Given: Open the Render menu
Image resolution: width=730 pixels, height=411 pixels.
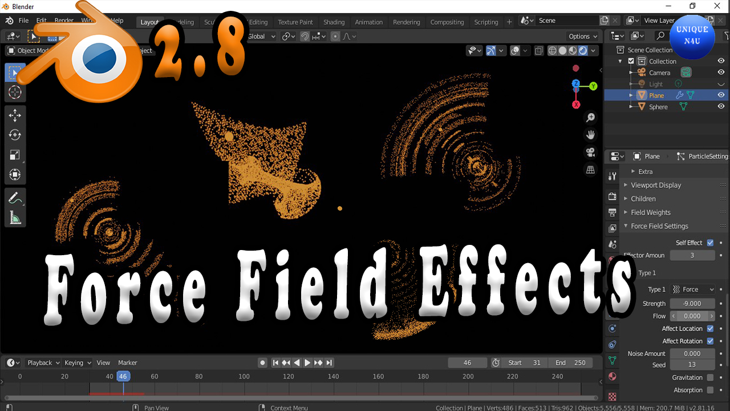Looking at the screenshot, I should tap(64, 19).
